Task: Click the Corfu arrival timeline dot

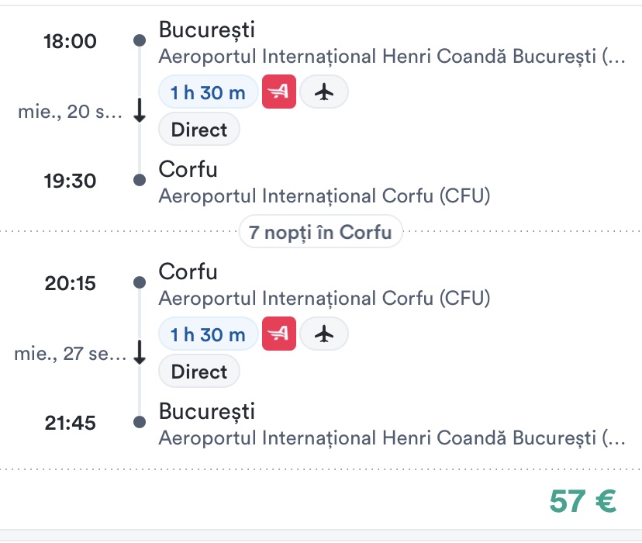Action: coord(140,180)
